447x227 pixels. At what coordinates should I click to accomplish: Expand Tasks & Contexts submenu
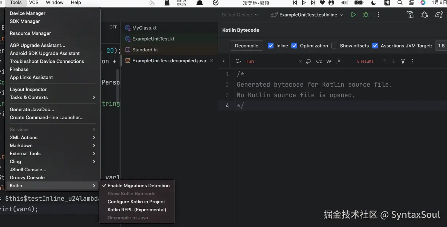point(52,97)
